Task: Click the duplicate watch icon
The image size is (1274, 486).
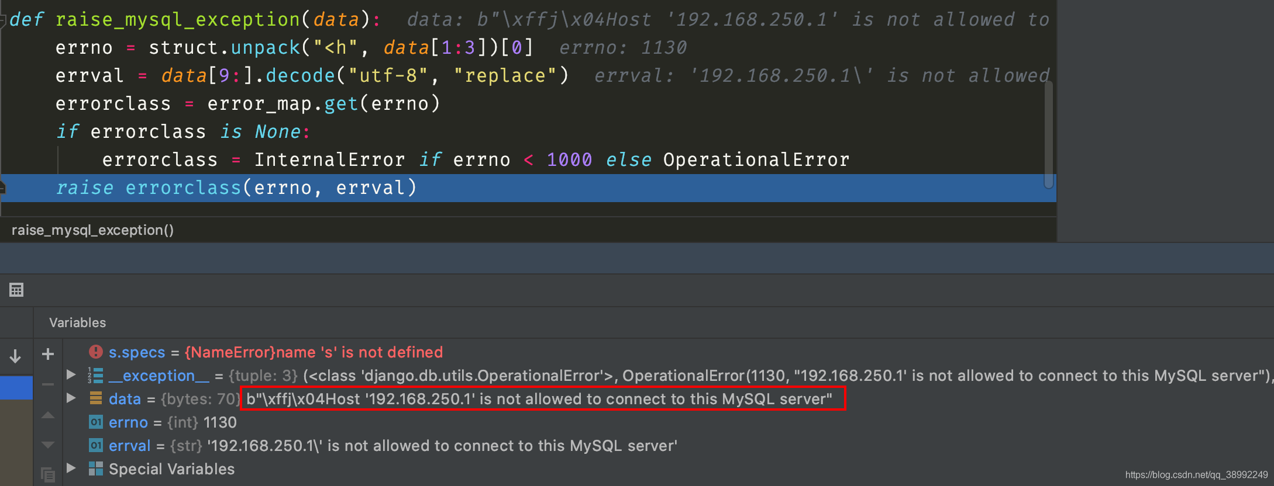Action: (x=48, y=475)
